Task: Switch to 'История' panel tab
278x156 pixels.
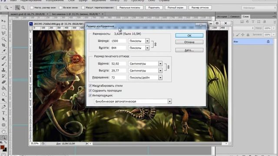Action: point(222,16)
